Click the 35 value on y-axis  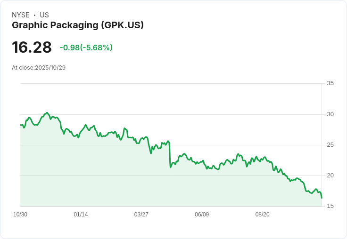330,84
